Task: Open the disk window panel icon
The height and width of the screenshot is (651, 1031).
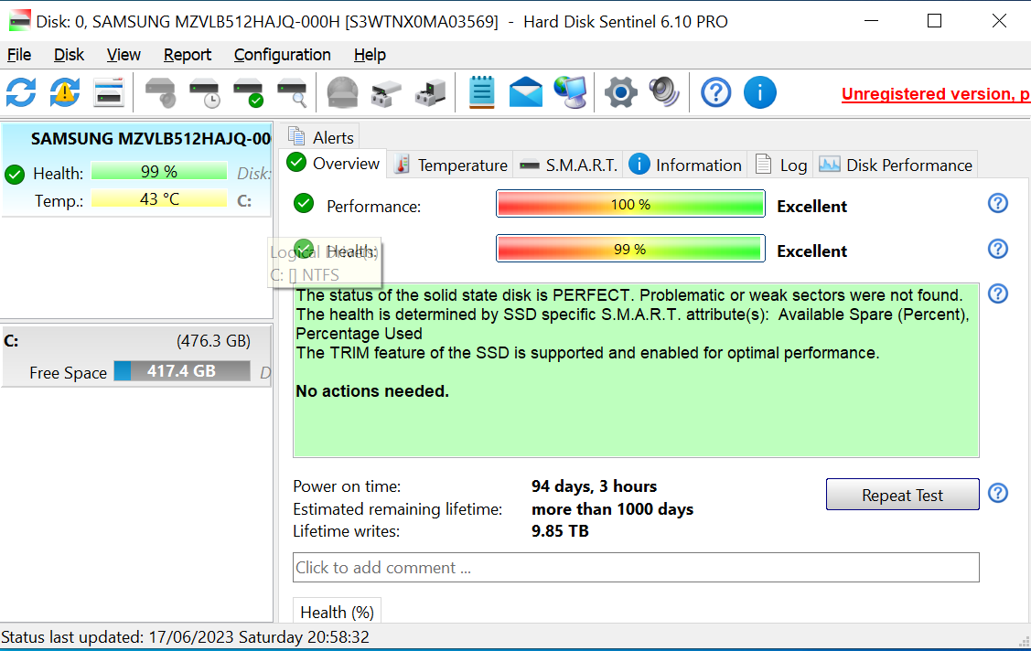Action: (x=109, y=92)
